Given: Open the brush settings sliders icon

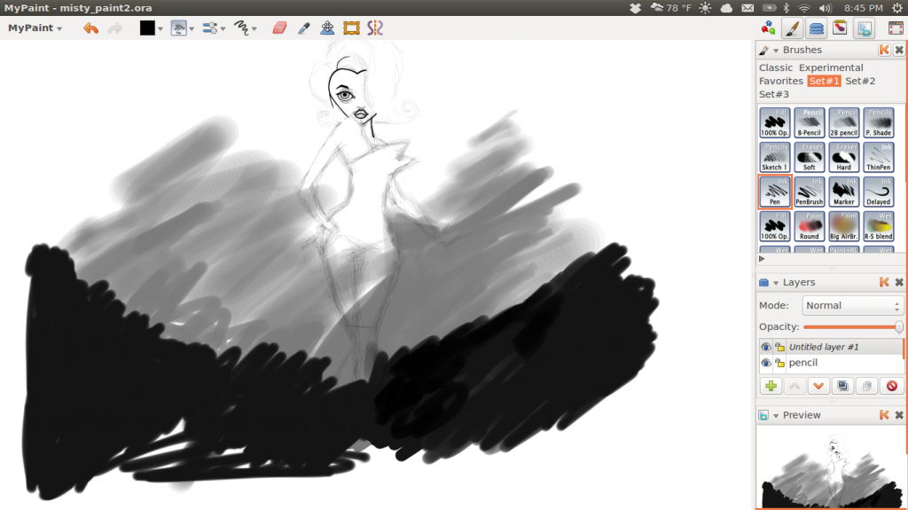Looking at the screenshot, I should coord(209,27).
